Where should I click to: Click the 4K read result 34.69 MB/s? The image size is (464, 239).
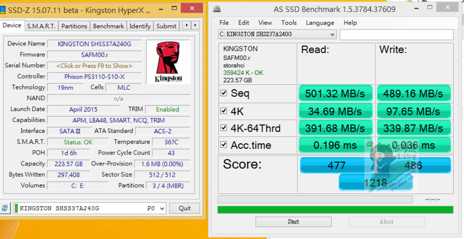(335, 112)
